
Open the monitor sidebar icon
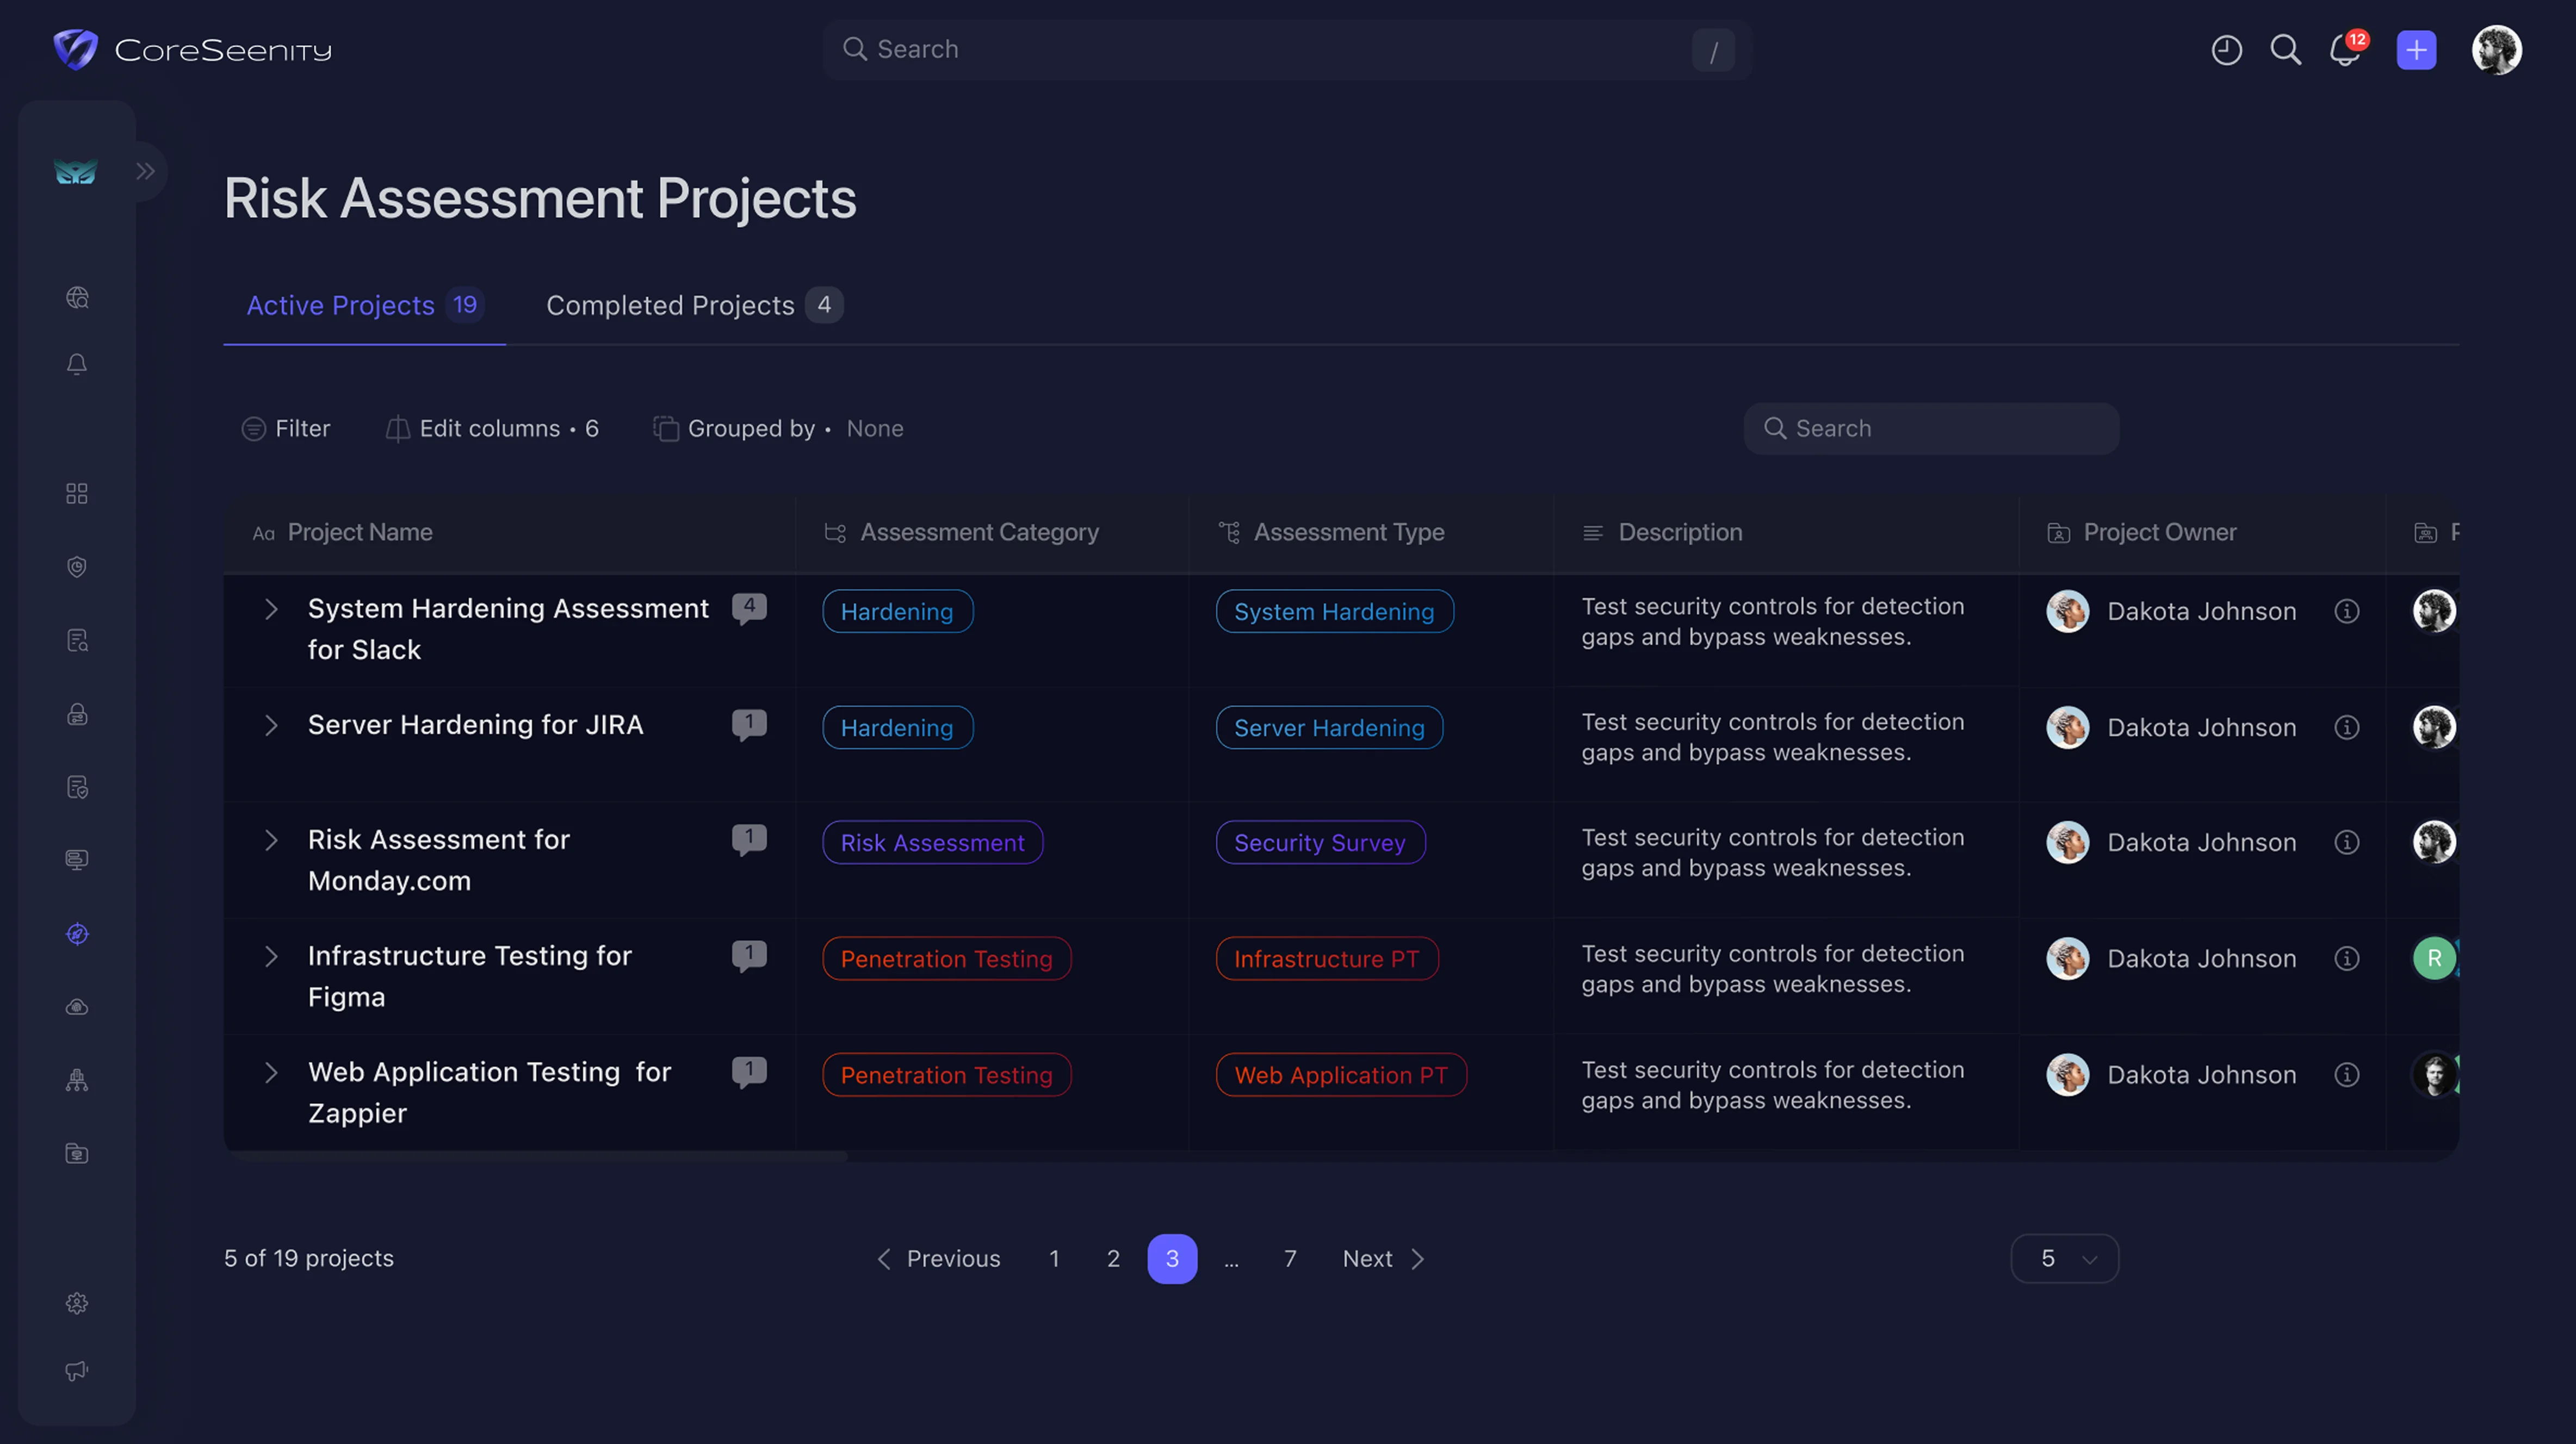point(77,860)
